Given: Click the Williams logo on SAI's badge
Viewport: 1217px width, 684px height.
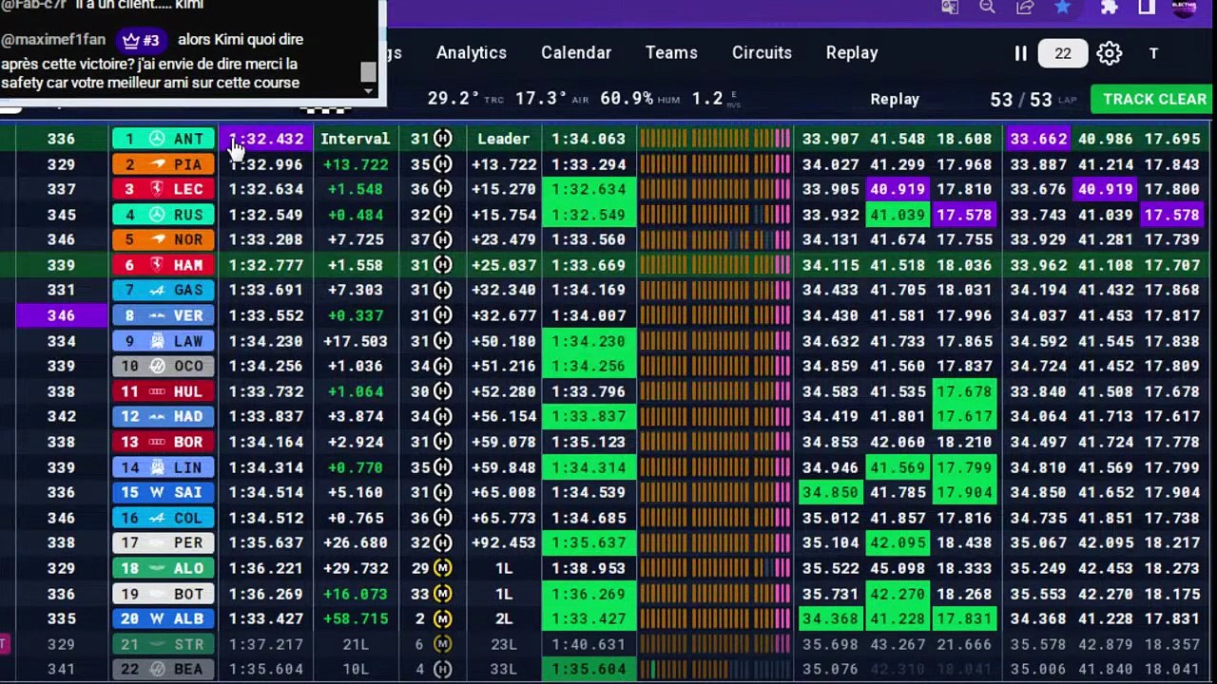Looking at the screenshot, I should coord(157,492).
